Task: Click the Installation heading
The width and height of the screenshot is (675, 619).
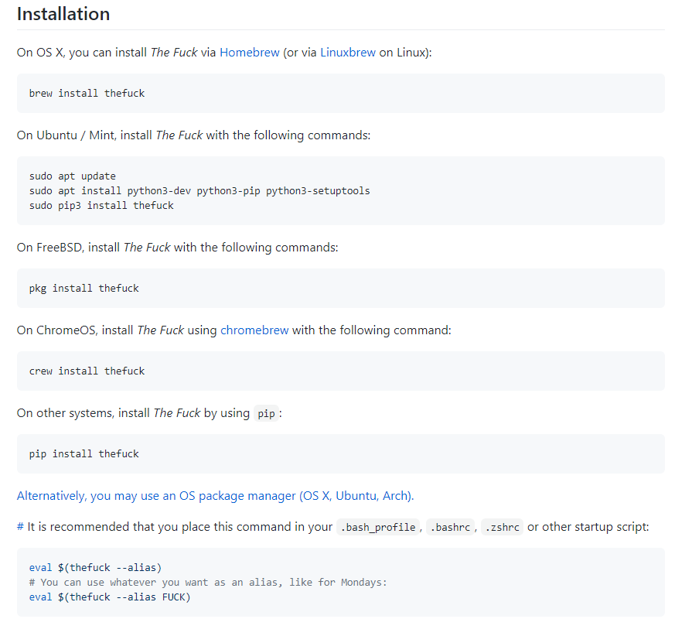Action: coord(63,14)
